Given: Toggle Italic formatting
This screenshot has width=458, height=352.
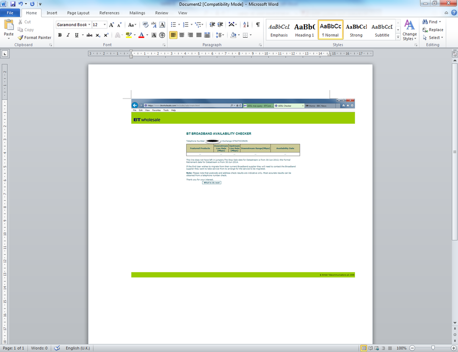Looking at the screenshot, I should click(68, 35).
